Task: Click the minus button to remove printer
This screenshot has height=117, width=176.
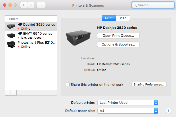Action: (x=14, y=93)
